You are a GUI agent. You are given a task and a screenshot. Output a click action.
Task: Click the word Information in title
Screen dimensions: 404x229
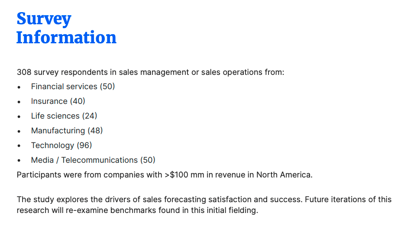point(67,37)
